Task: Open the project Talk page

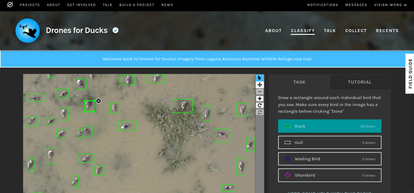Action: point(330,31)
